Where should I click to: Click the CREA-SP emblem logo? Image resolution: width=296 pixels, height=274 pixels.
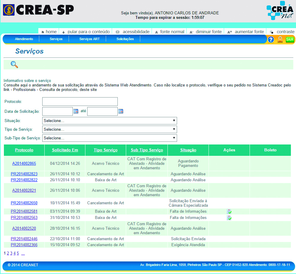tap(9, 10)
